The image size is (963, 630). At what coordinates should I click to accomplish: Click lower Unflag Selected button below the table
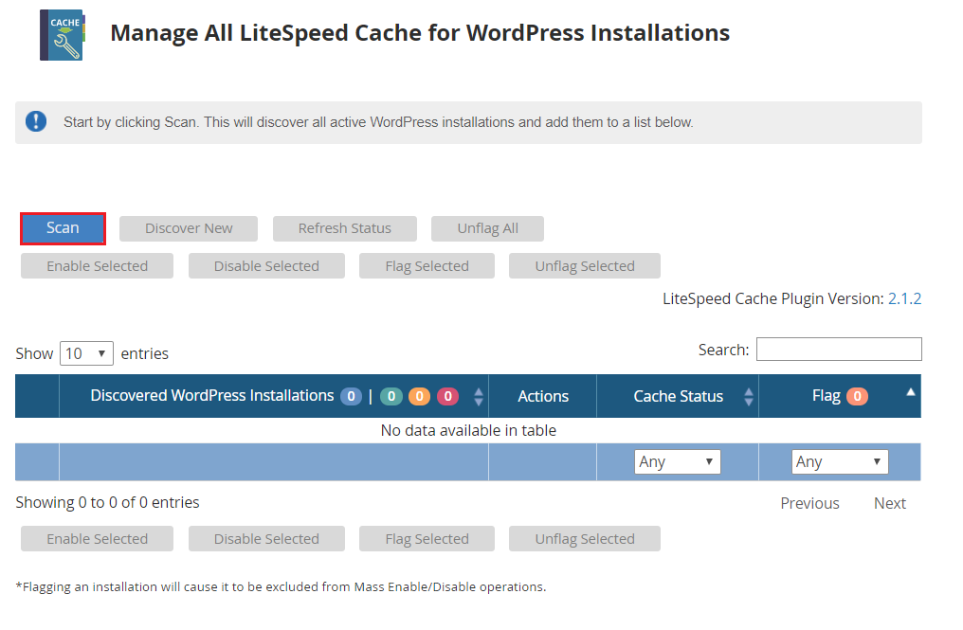(585, 538)
